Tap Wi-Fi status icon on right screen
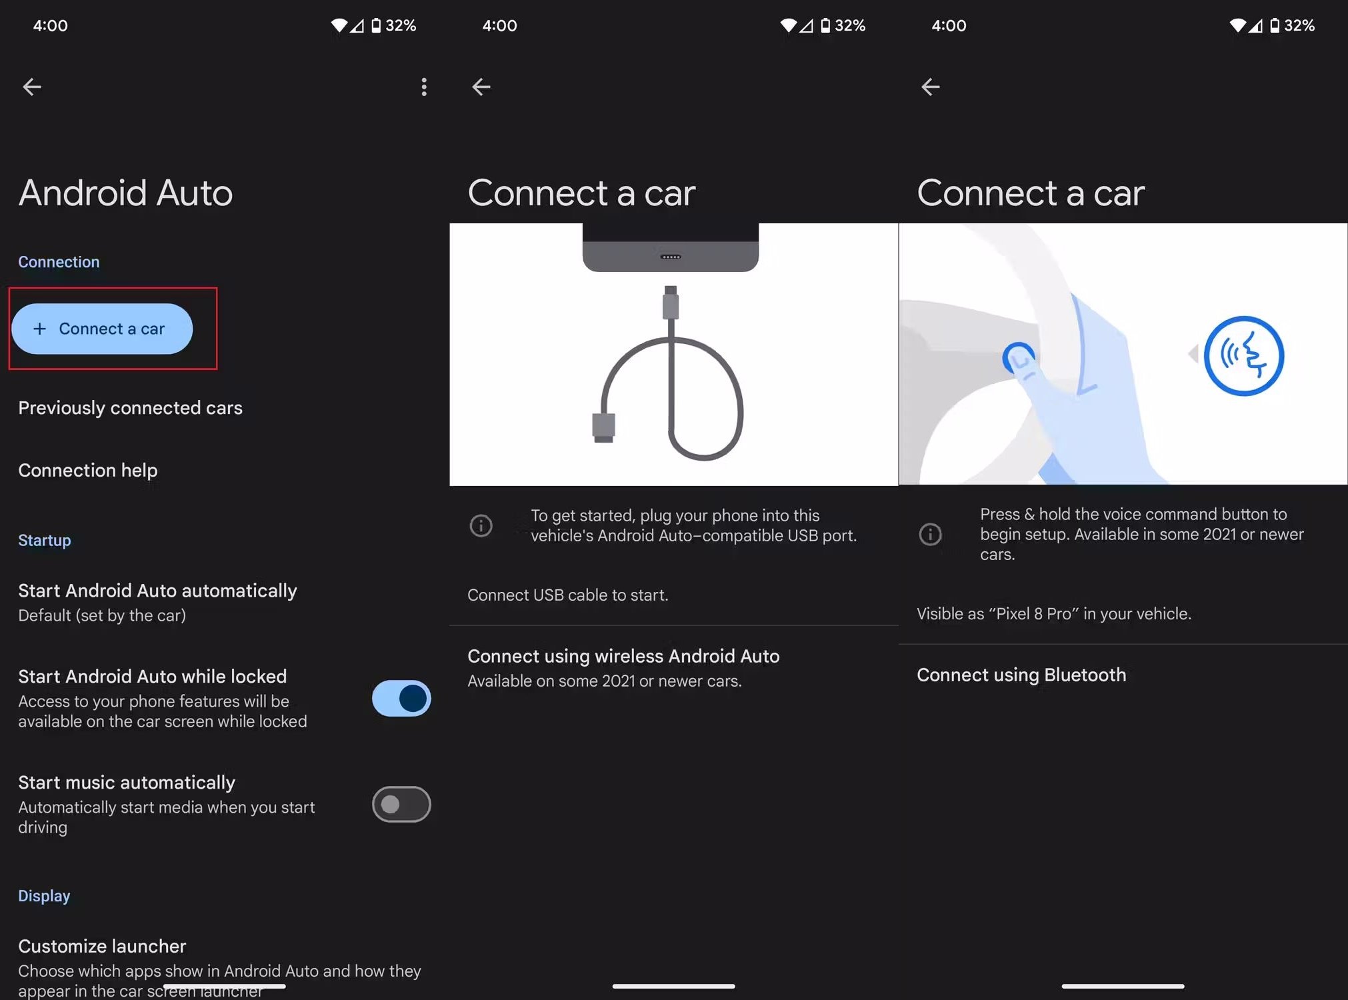Screen dimensions: 1348x1000 [1237, 26]
